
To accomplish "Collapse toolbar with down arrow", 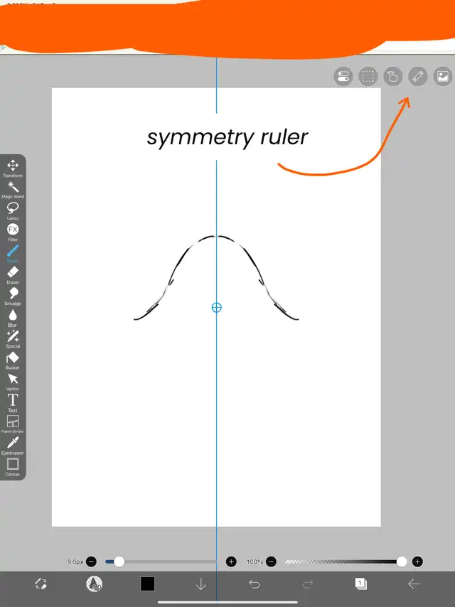I will click(200, 584).
